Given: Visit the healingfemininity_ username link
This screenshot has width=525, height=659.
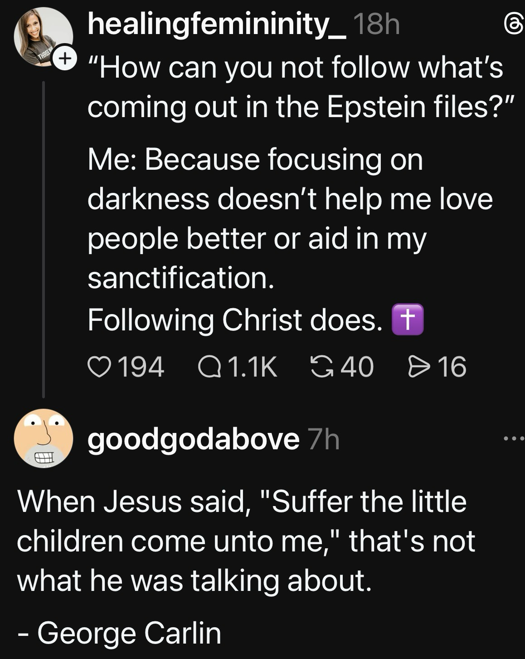Looking at the screenshot, I should coord(217,25).
